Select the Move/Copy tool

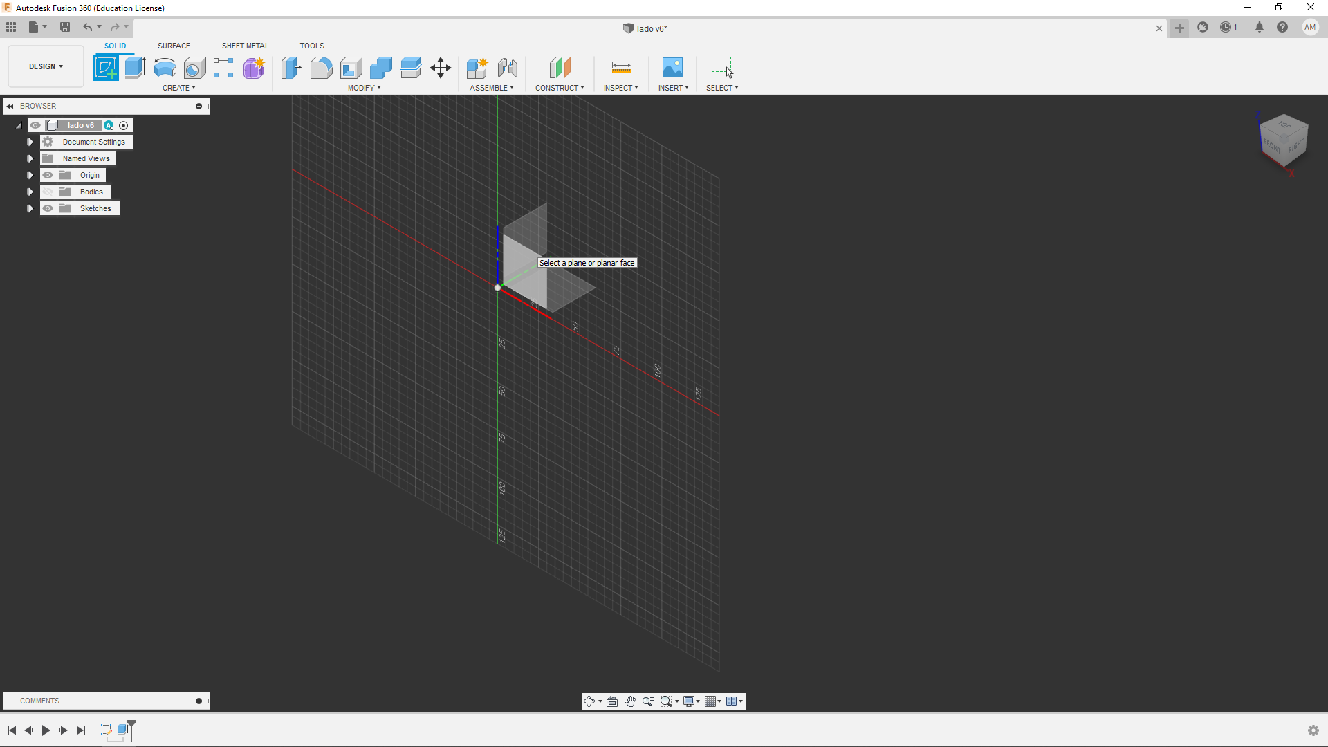click(441, 68)
